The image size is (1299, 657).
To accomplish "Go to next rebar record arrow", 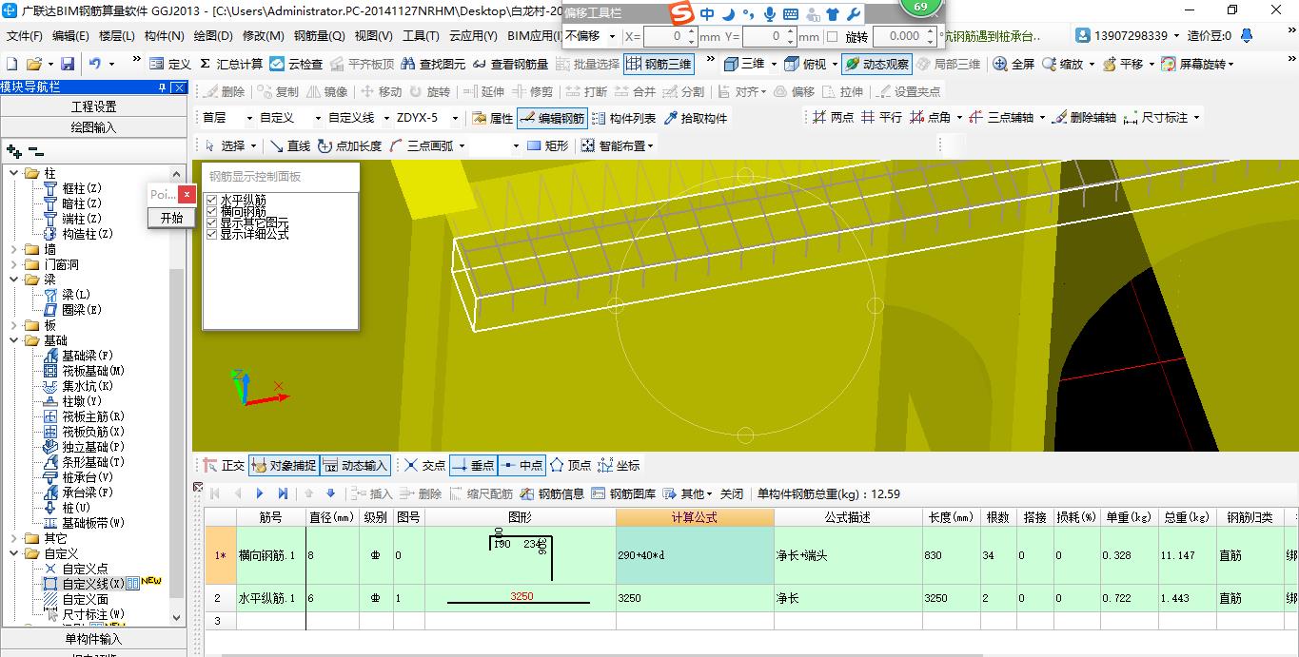I will (260, 493).
